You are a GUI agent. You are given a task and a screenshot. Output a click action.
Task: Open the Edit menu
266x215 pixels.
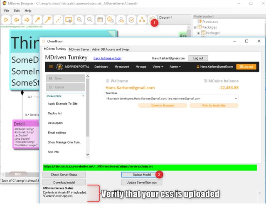17,11
